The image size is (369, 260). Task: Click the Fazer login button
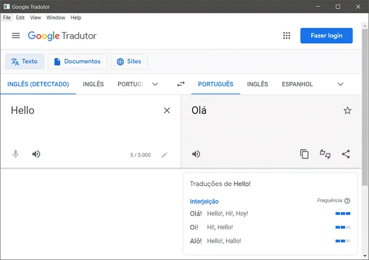tap(326, 36)
